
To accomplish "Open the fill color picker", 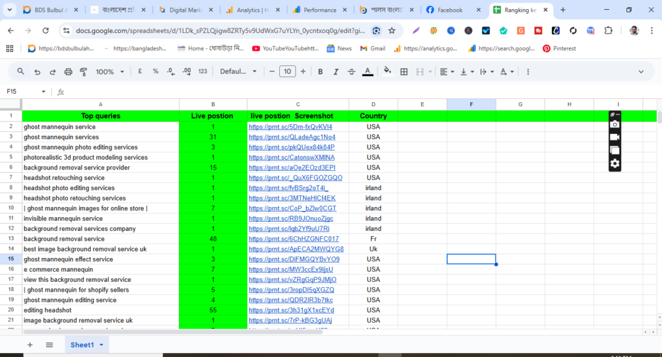I will 387,71.
